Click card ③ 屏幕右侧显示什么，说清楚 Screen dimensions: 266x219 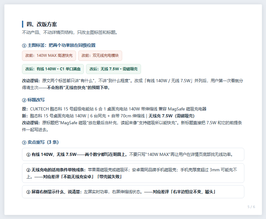coord(133,192)
